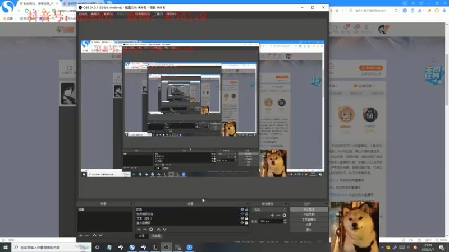The height and width of the screenshot is (252, 449).
Task: Click the 开始录制 start recording button
Action: coord(309,214)
